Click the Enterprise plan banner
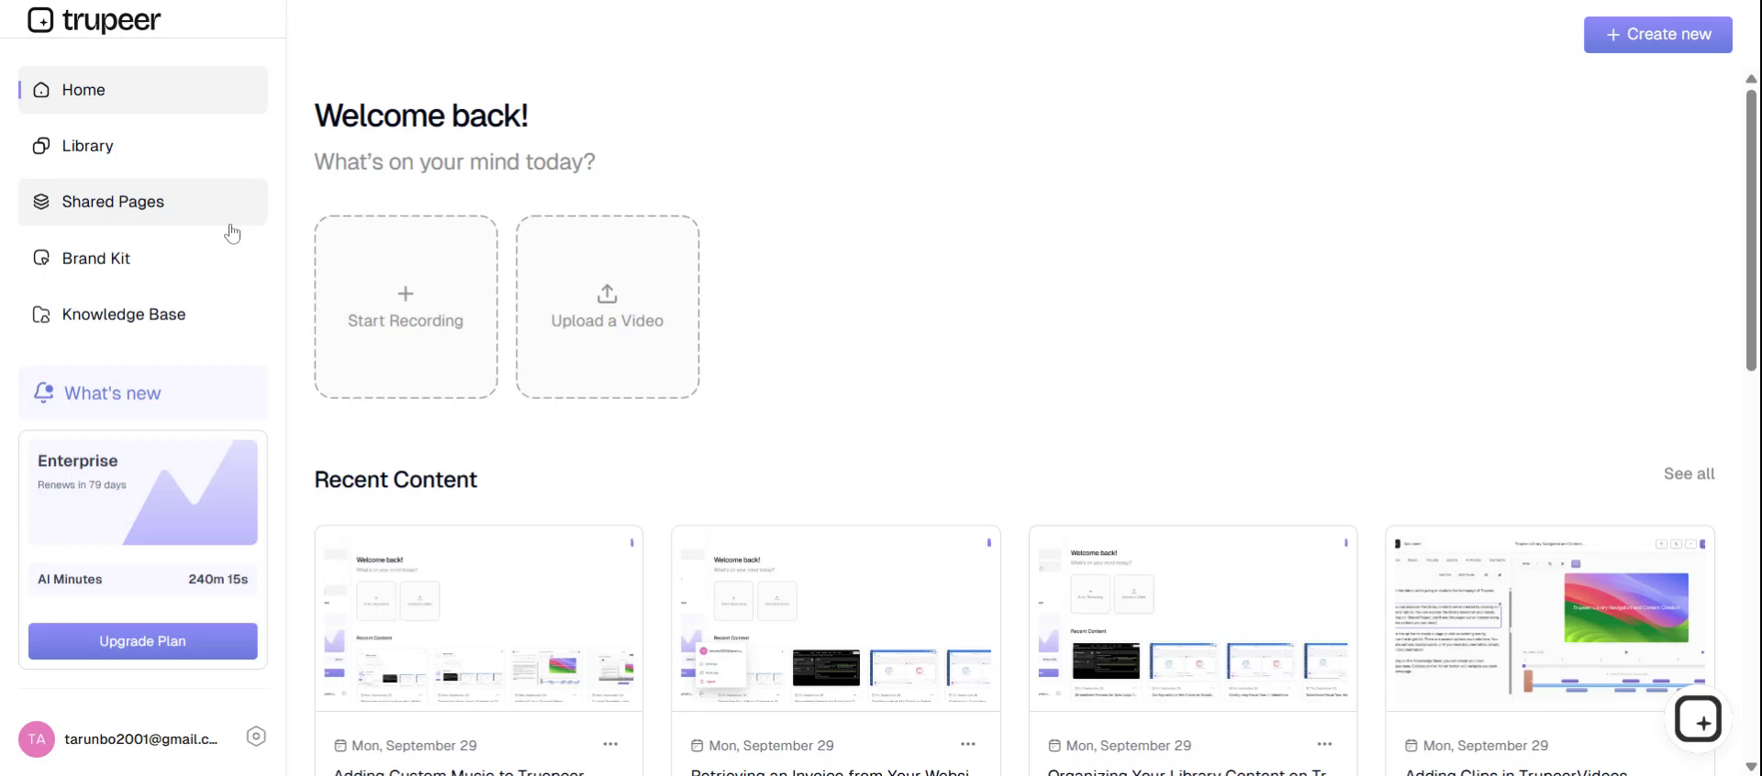 pyautogui.click(x=143, y=493)
